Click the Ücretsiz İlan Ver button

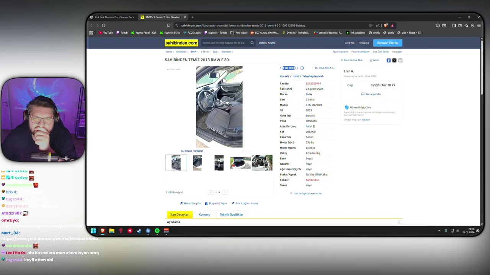pyautogui.click(x=388, y=43)
